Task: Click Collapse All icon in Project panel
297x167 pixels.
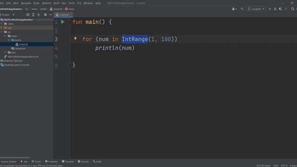Action: point(39,14)
